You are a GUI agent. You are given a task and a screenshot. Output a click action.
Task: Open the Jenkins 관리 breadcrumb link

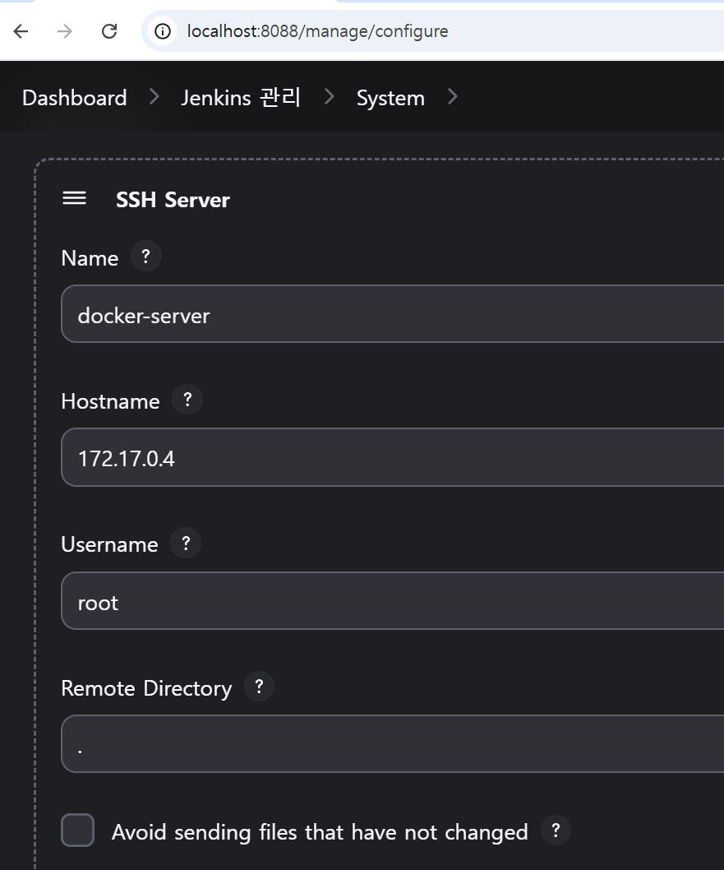point(241,98)
